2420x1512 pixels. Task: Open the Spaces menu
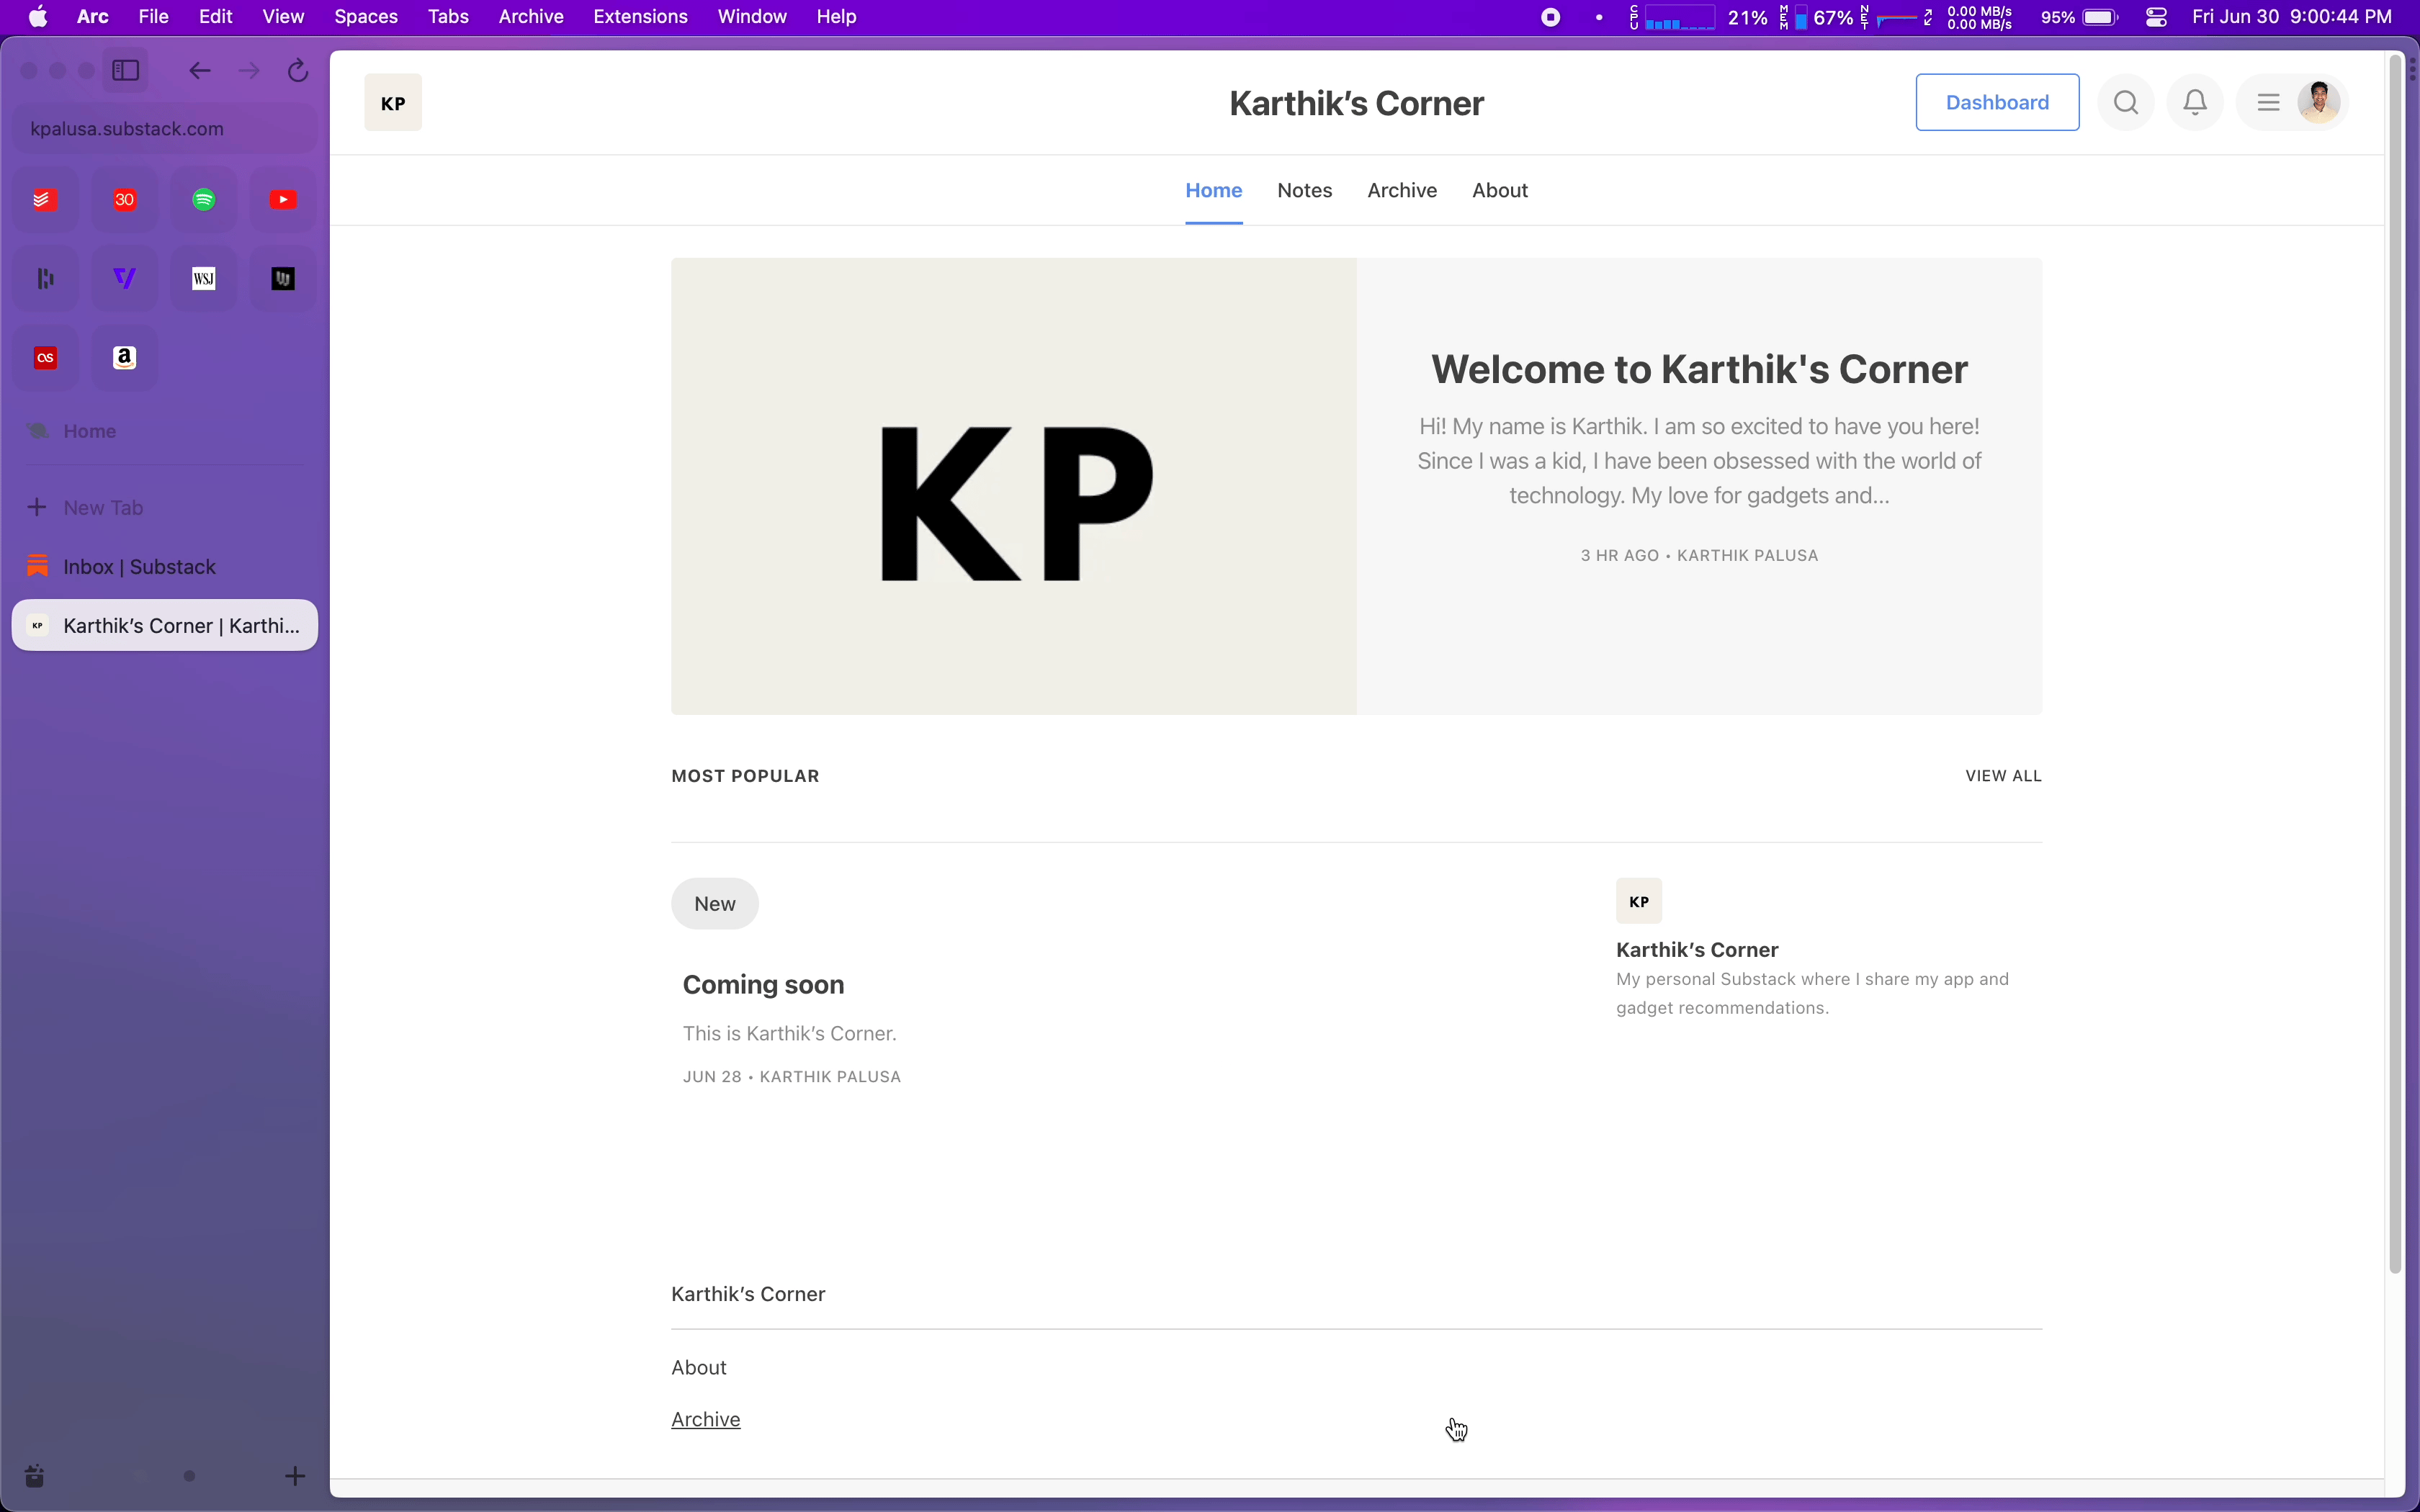(x=367, y=17)
